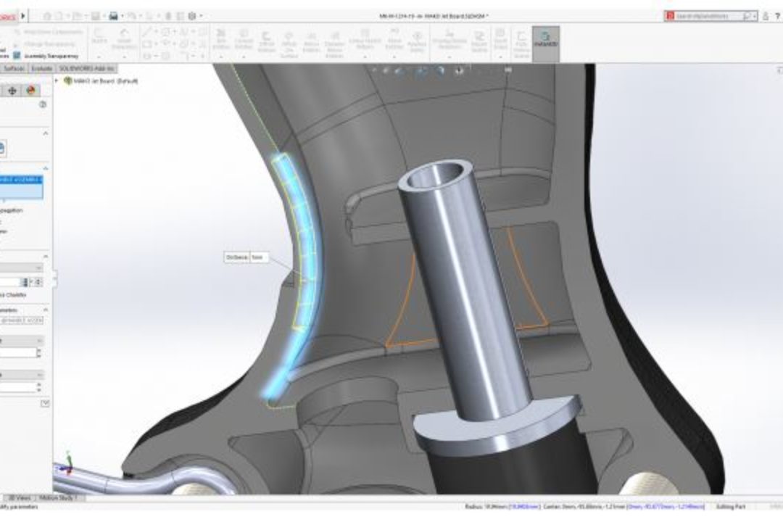Expand the bottom double-chevron options section

pos(45,403)
